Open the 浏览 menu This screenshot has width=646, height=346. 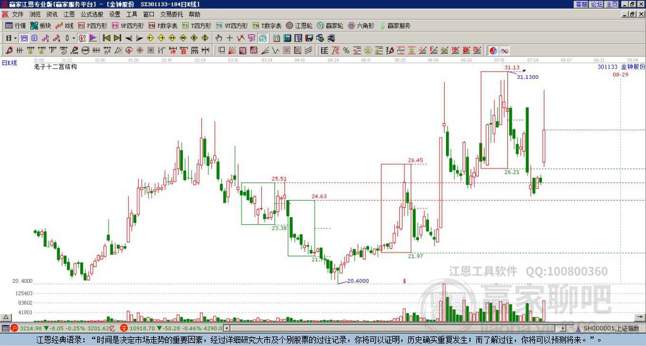tap(35, 15)
